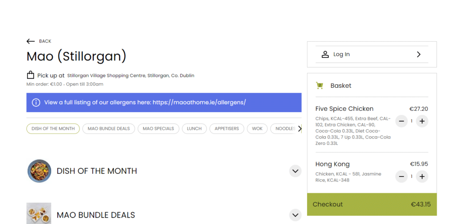Image resolution: width=463 pixels, height=224 pixels.
Task: Open the WOK category tab
Action: coord(257,129)
